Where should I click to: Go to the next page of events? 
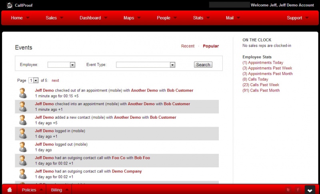click(55, 80)
